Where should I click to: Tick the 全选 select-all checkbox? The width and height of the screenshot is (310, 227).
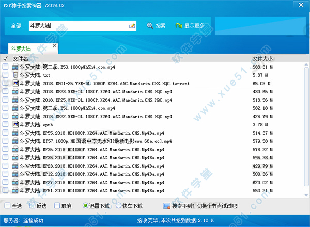[7, 206]
